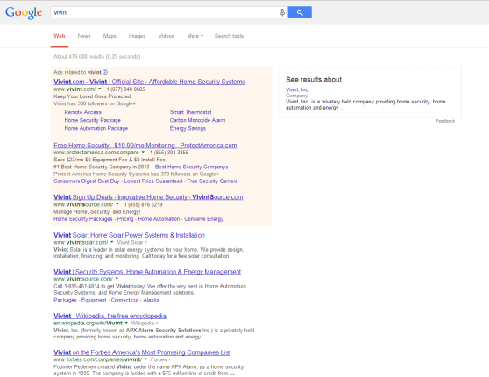Open 'Vivint - Wikipedia, the free encyclopedia' result
489x377 pixels.
(110, 317)
